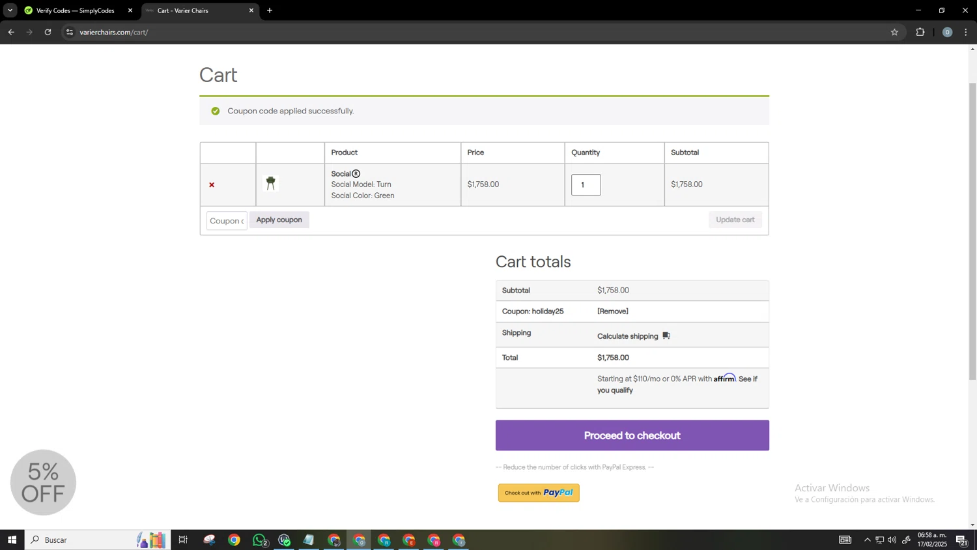Viewport: 977px width, 550px height.
Task: Open the Extensions puzzle icon
Action: (920, 32)
